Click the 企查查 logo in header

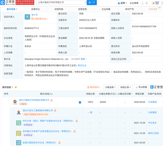coord(8,3)
